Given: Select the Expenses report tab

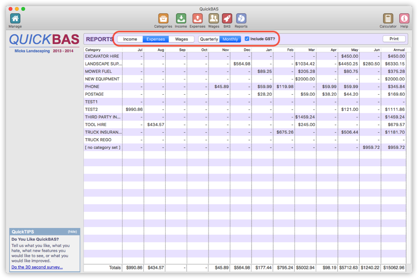Looking at the screenshot, I should 156,39.
